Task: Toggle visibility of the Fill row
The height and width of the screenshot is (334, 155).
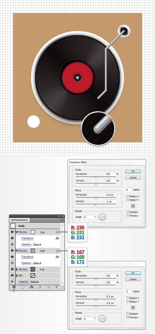Action: pos(12,276)
